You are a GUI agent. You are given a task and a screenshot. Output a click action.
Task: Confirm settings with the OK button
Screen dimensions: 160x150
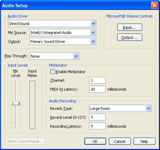point(95,141)
